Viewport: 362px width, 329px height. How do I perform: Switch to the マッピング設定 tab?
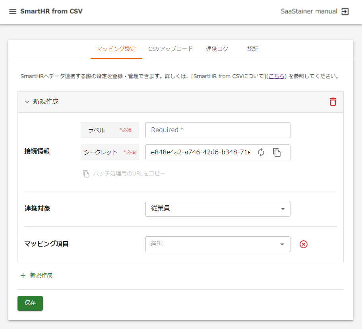pos(116,49)
